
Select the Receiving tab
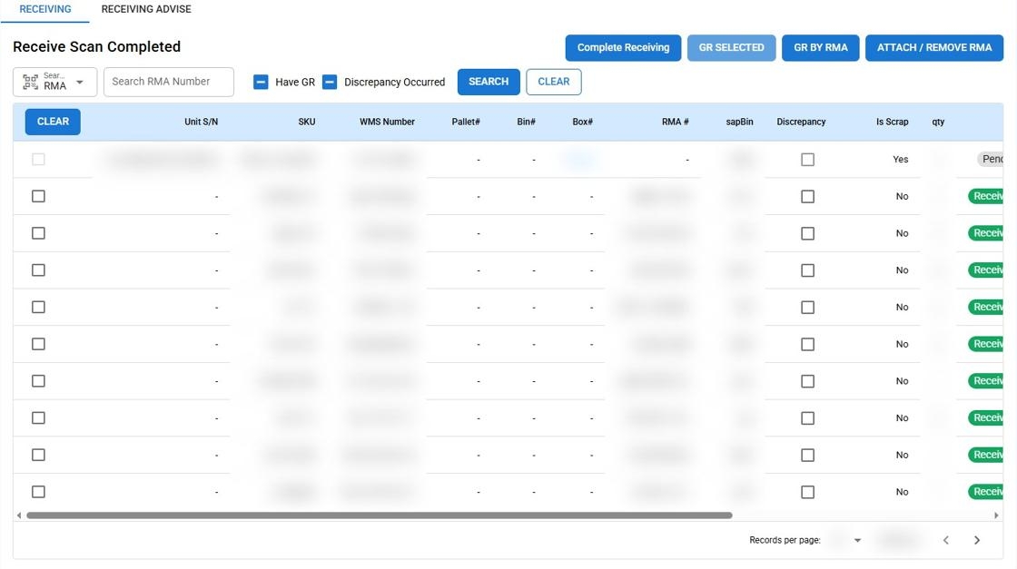tap(44, 9)
